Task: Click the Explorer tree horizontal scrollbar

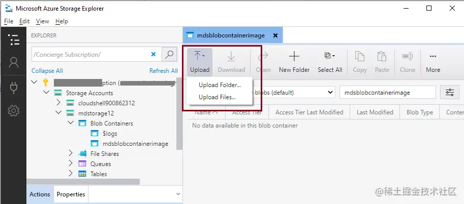Action: click(83, 182)
